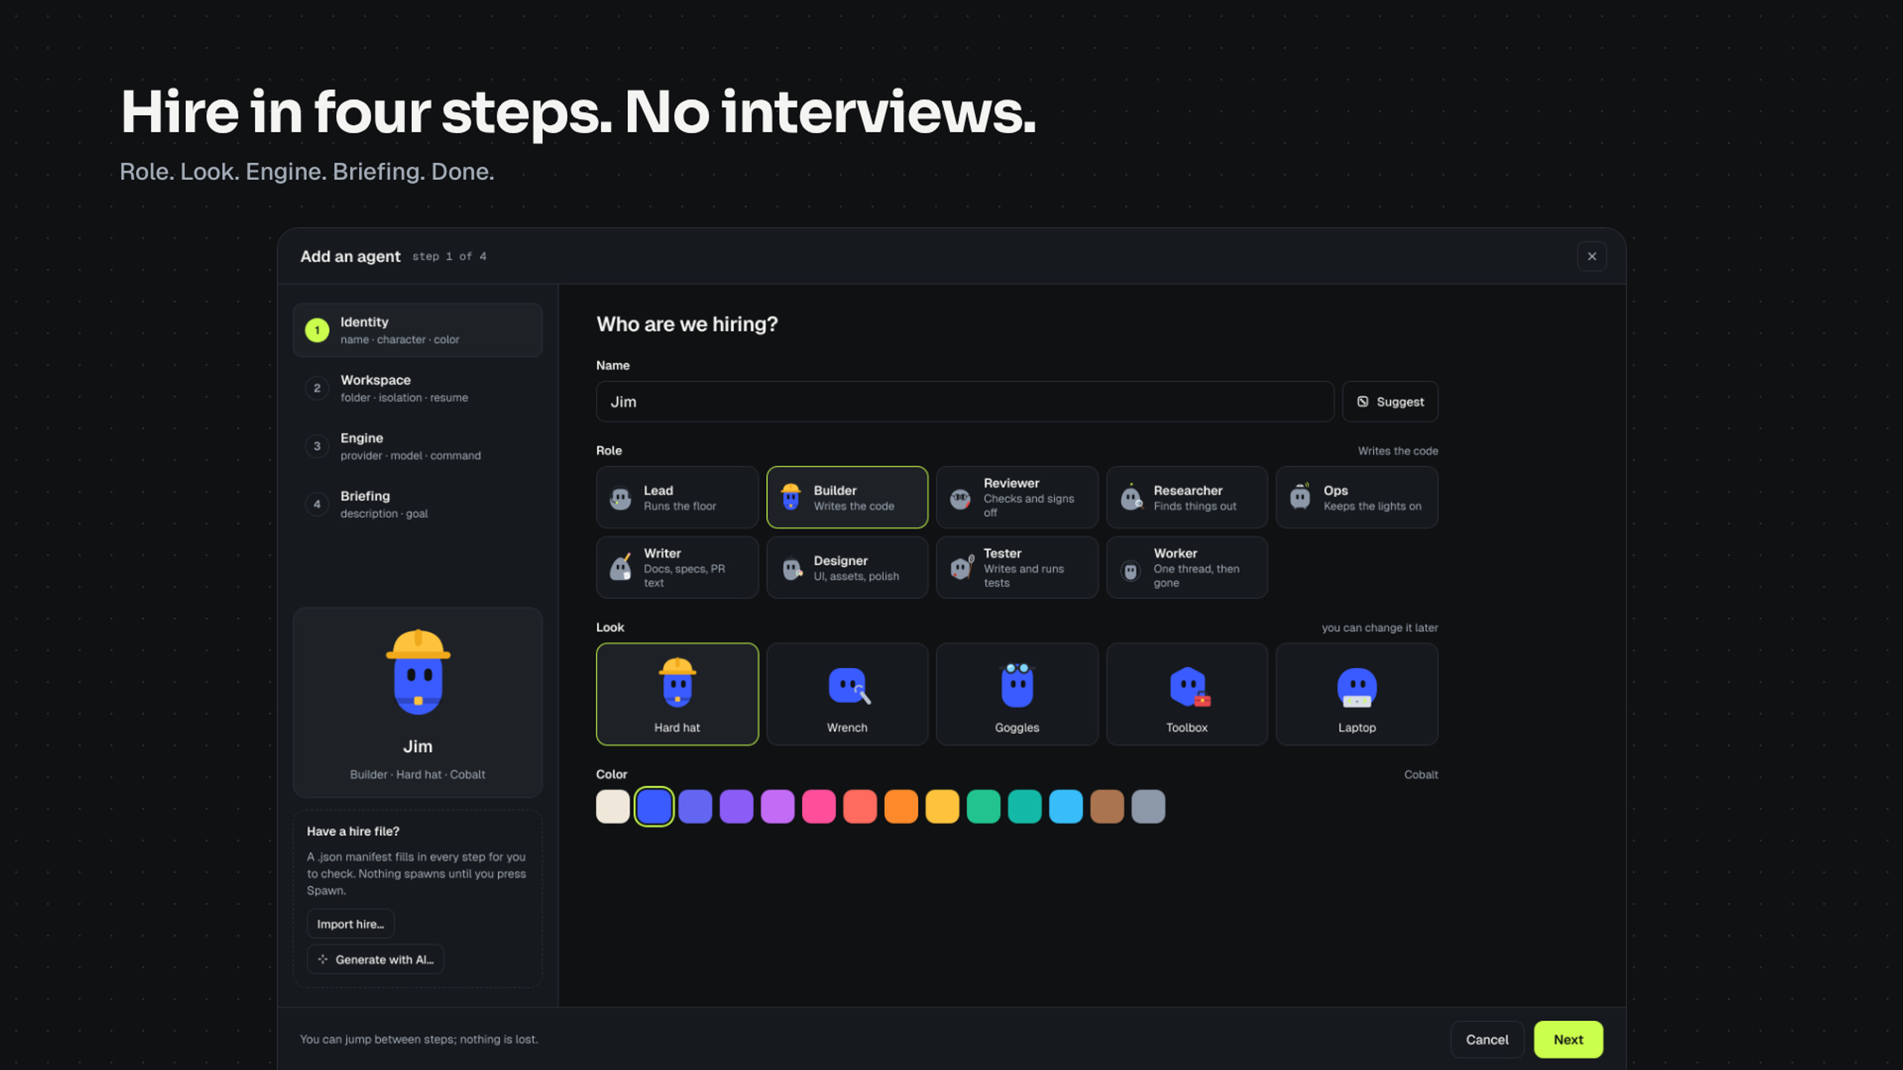Select the Goggles look
The width and height of the screenshot is (1903, 1070).
[1016, 693]
